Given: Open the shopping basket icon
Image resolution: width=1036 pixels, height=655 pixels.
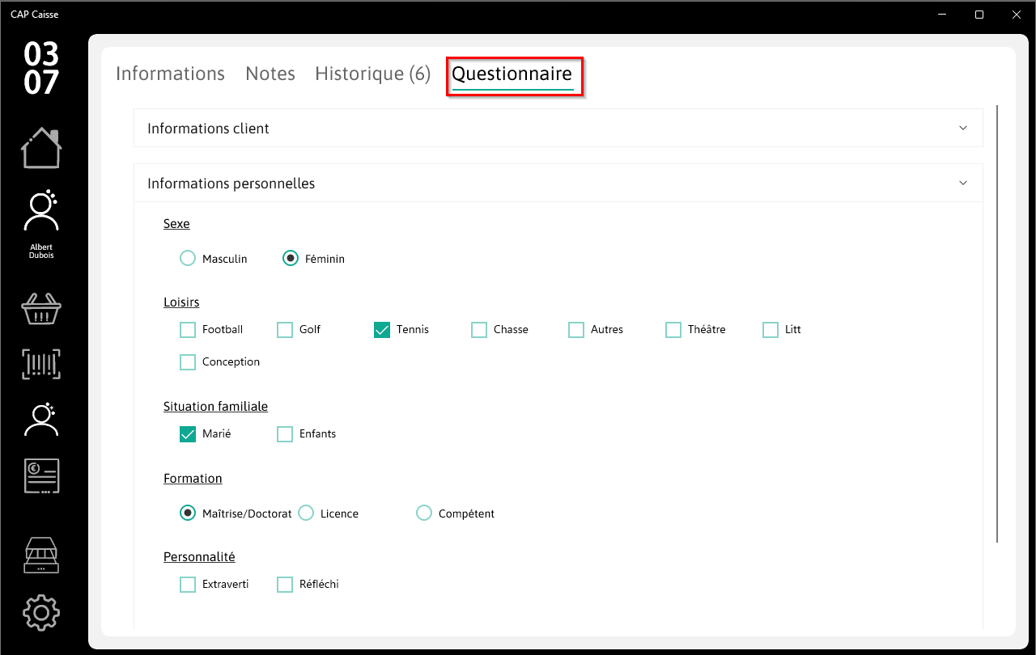Looking at the screenshot, I should [x=41, y=308].
